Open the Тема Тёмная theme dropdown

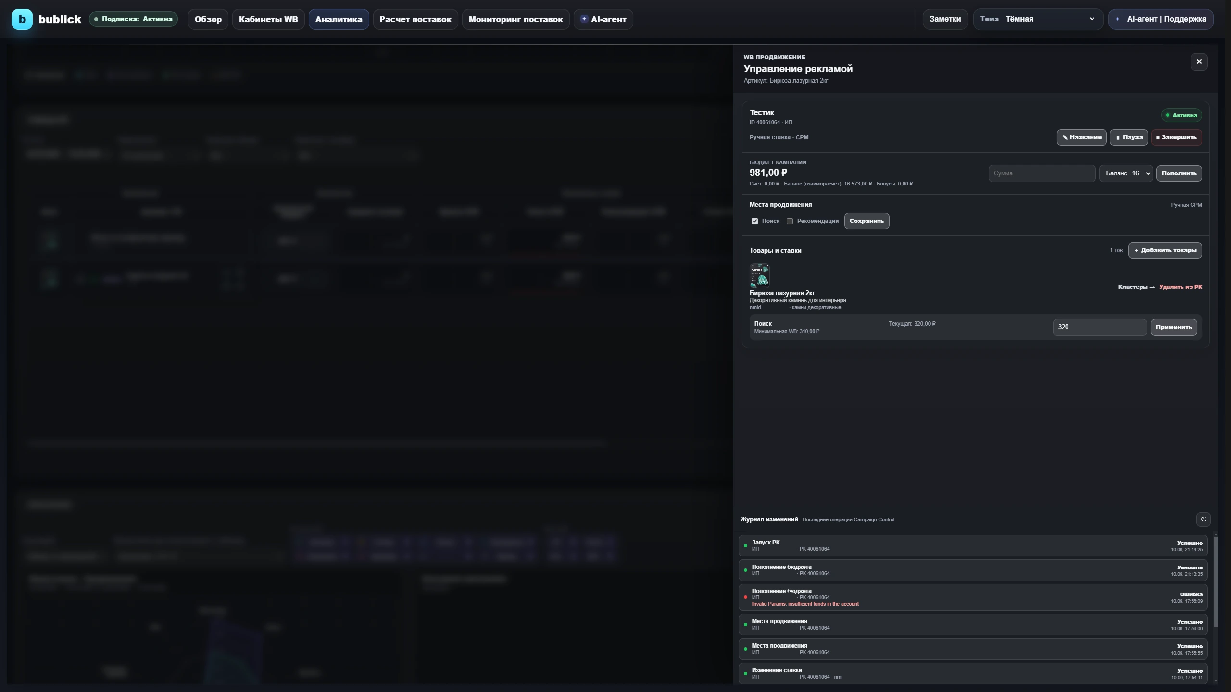tap(1038, 19)
